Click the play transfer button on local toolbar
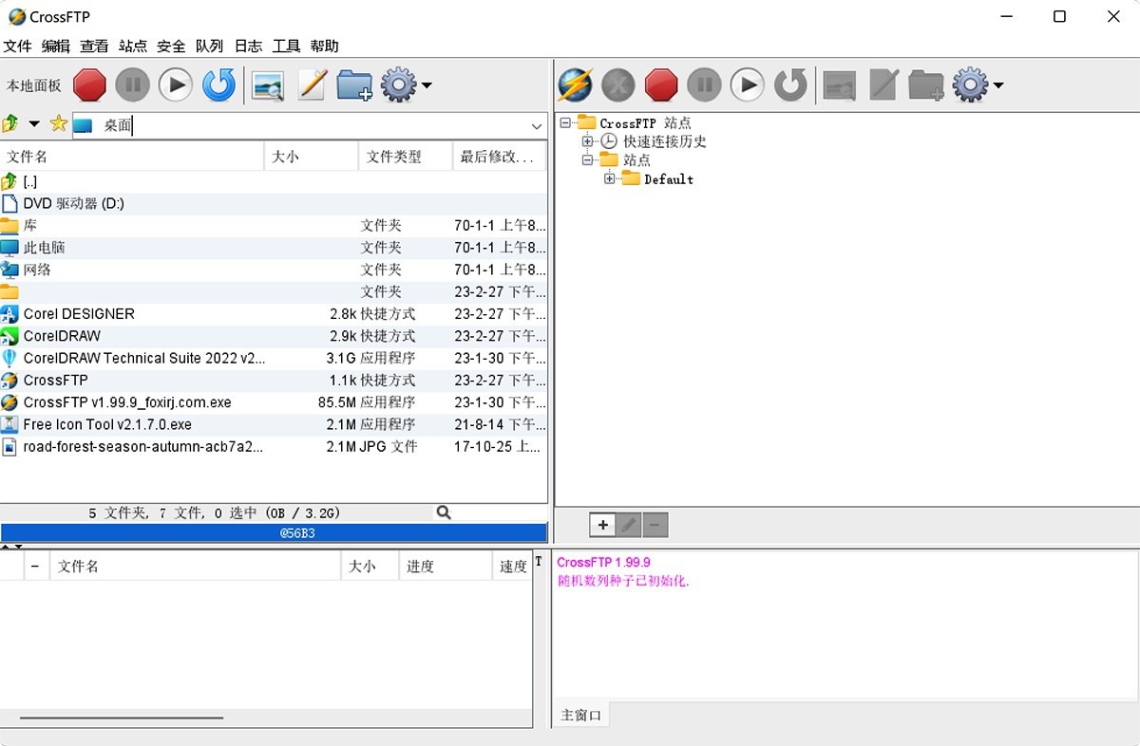This screenshot has width=1140, height=746. pos(175,84)
